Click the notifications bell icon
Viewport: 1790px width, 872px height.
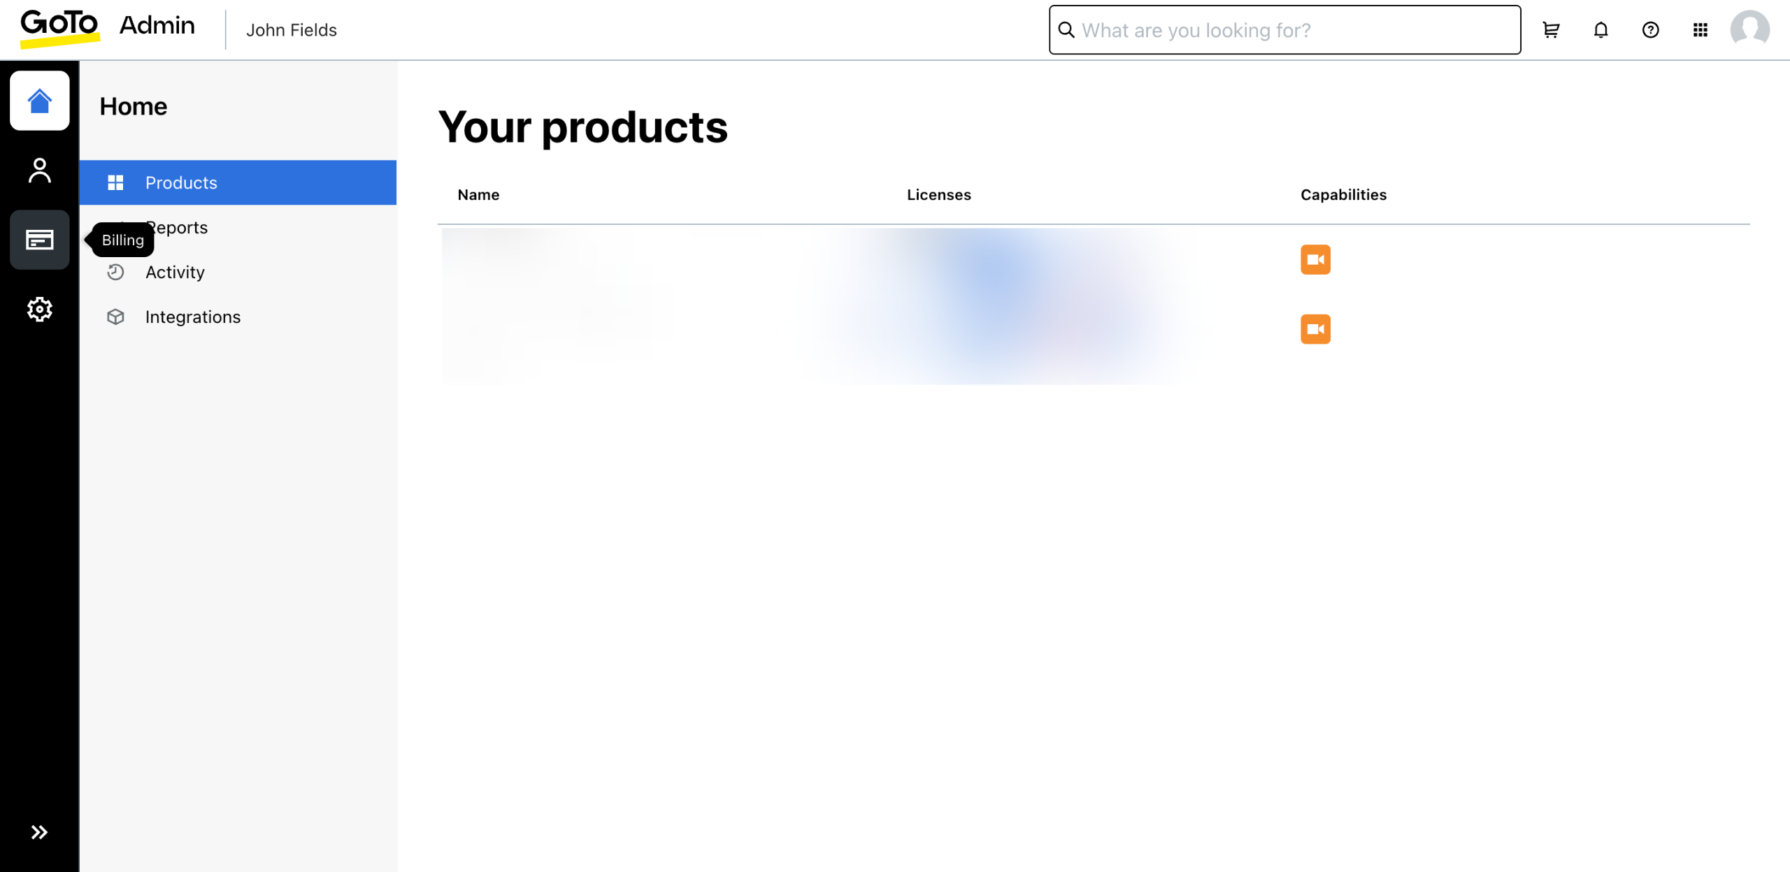point(1601,30)
